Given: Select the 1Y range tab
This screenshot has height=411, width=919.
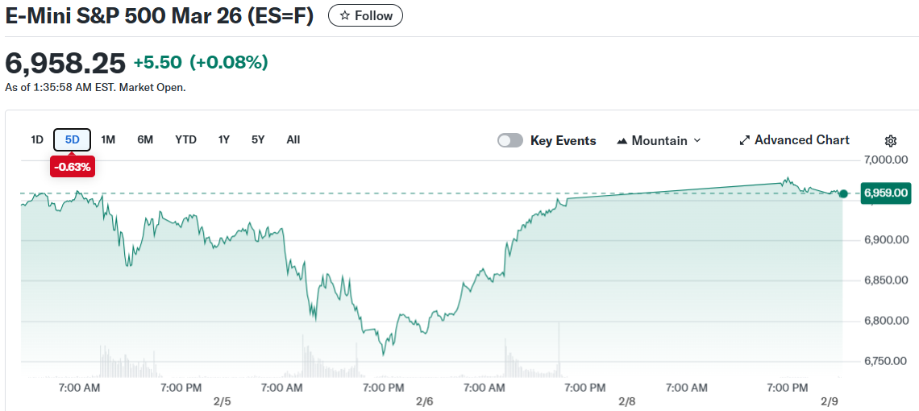Looking at the screenshot, I should click(224, 139).
